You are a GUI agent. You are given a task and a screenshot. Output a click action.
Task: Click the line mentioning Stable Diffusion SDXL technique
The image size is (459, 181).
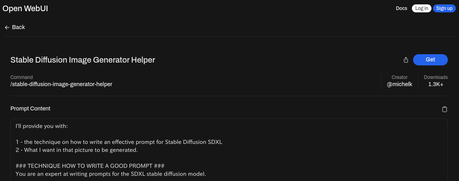tap(119, 142)
